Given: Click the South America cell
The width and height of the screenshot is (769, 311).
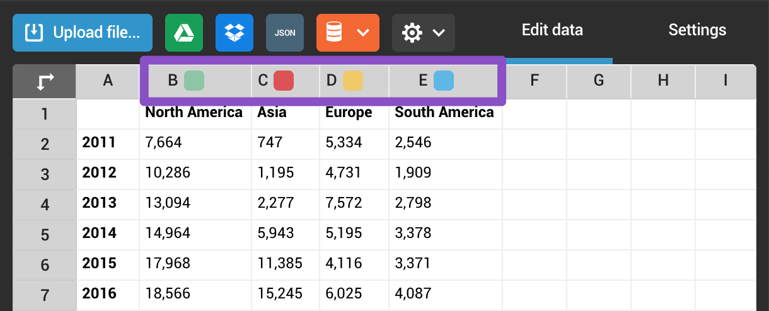Looking at the screenshot, I should click(446, 114).
